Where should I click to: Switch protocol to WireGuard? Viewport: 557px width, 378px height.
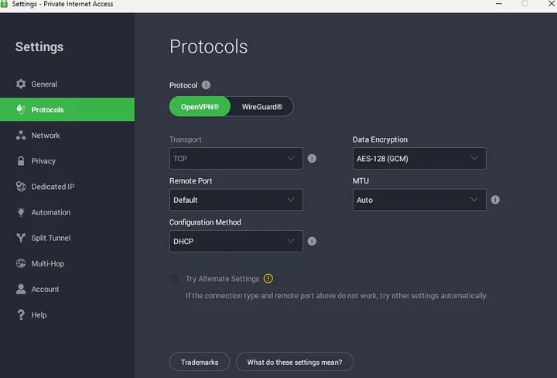click(262, 107)
